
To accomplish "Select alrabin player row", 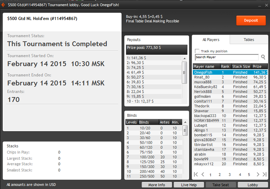I will point(230,154).
